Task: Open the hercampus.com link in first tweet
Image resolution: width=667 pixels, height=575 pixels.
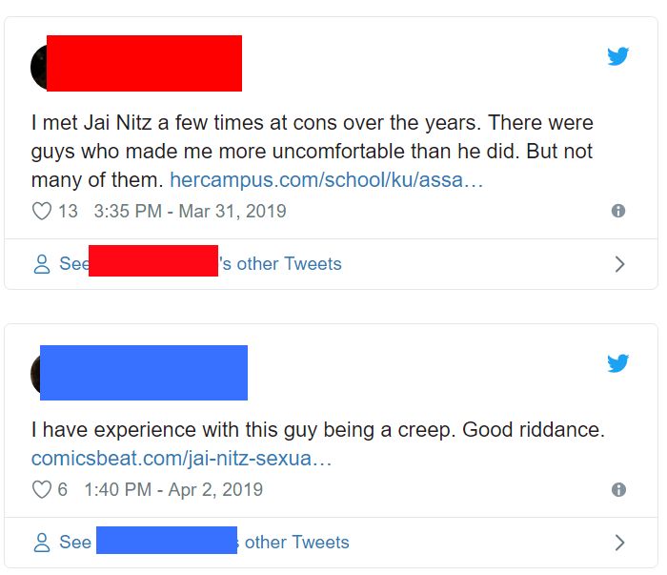Action: (326, 179)
